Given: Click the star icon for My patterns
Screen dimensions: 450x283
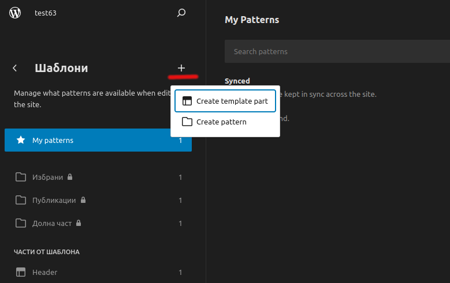Looking at the screenshot, I should click(x=21, y=140).
